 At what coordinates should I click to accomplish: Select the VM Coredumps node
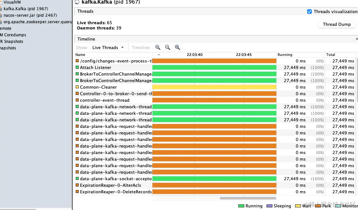[13, 35]
